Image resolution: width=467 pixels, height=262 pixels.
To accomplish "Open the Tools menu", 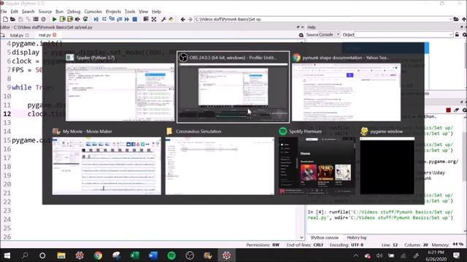I will tap(130, 12).
